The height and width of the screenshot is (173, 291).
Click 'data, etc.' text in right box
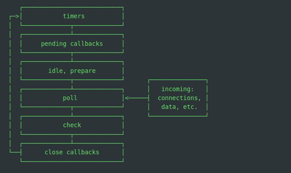[179, 107]
